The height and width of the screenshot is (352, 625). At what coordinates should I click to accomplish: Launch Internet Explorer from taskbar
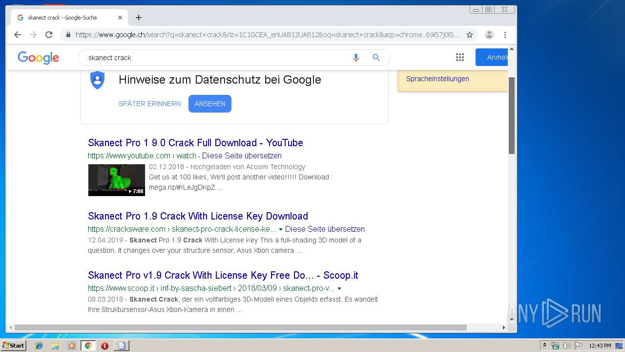point(39,346)
